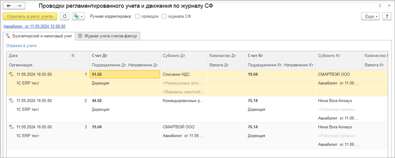The image size is (395, 158).
Task: Click the Дт/Кт icon of entry row 1
Action: [x=12, y=74]
